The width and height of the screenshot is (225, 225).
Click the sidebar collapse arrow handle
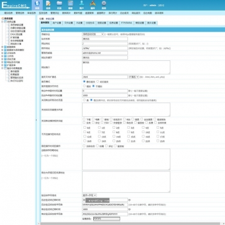click(x=37, y=120)
